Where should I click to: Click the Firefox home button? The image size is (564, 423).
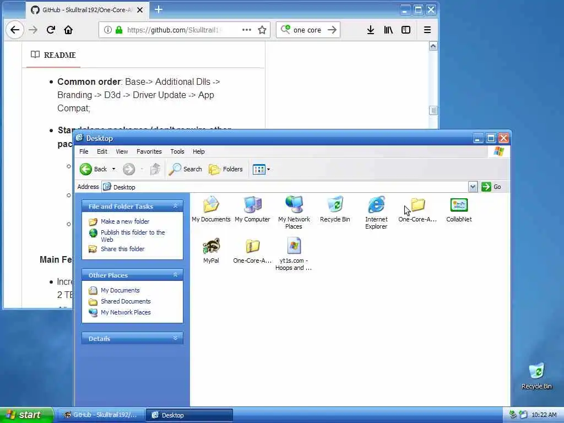68,30
